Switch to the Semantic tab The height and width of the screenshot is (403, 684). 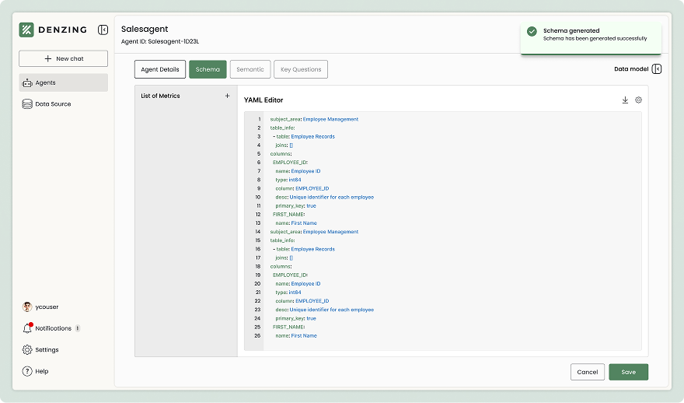click(x=250, y=69)
